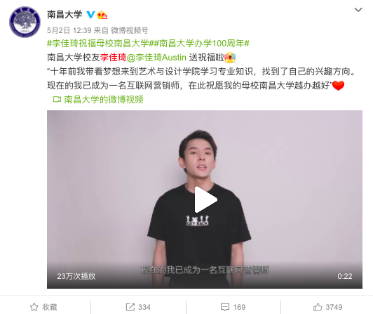The height and width of the screenshot is (314, 373).
Task: Click the video camera icon before video link
Action: tap(57, 100)
